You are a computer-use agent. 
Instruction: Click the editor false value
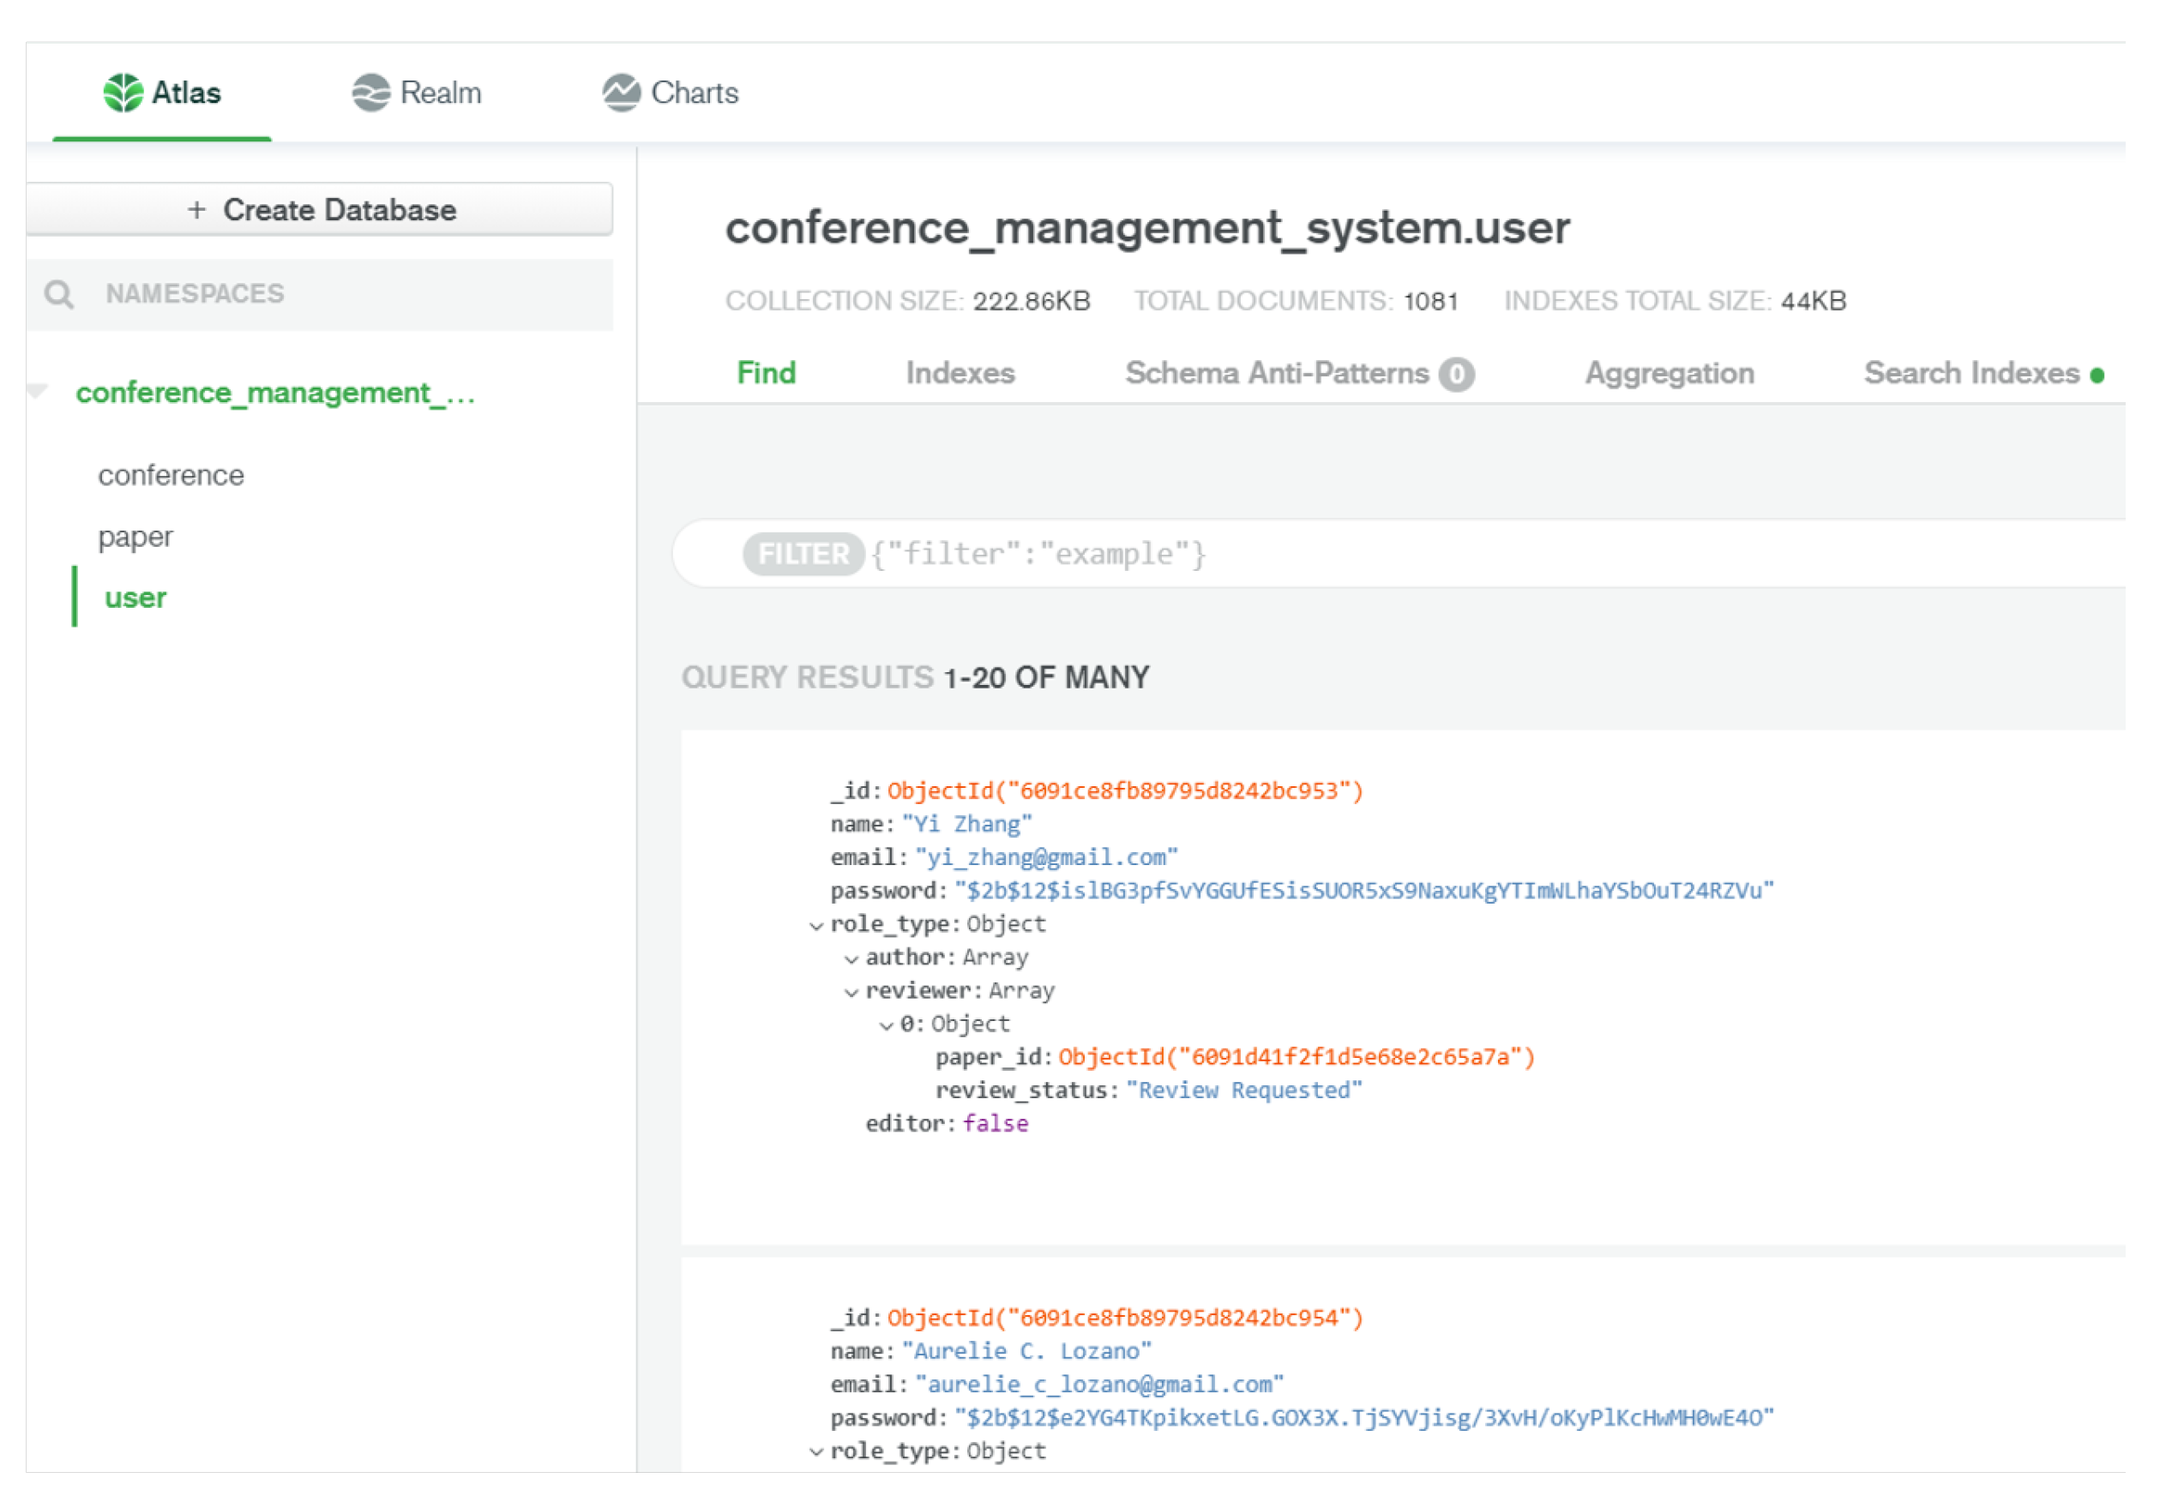(x=996, y=1124)
